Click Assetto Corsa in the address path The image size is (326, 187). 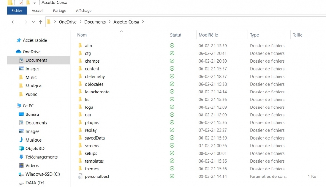click(126, 22)
